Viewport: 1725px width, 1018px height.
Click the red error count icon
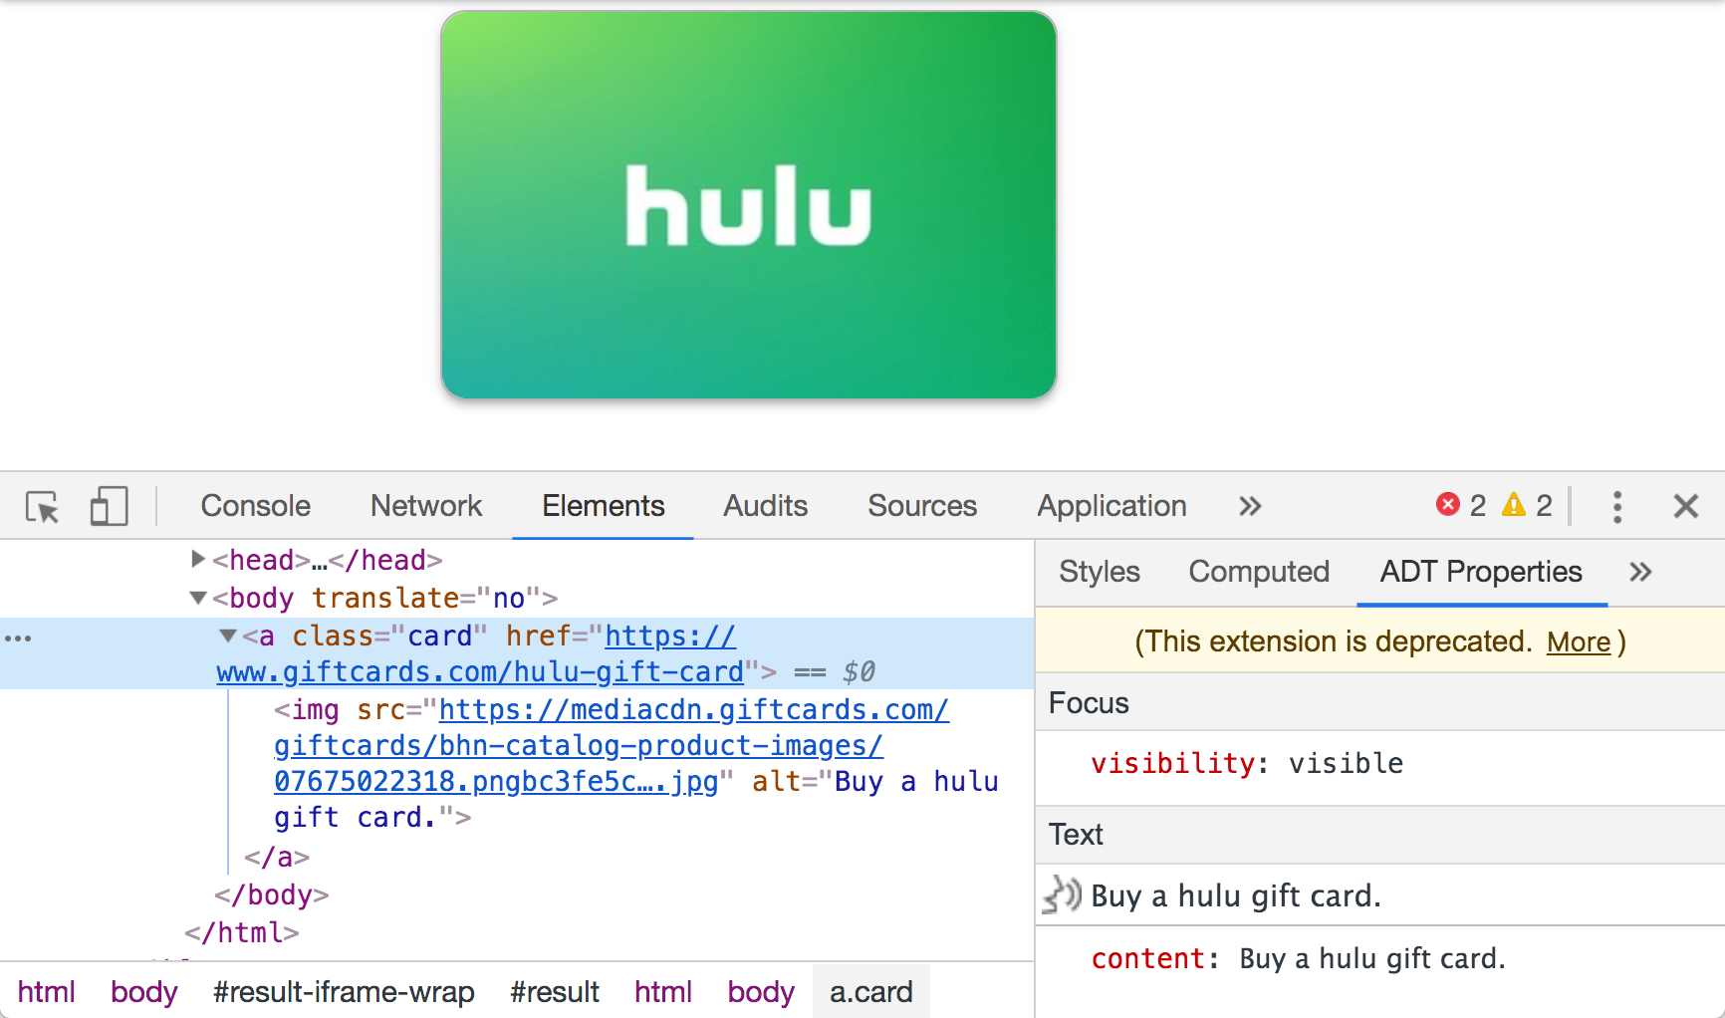point(1448,505)
